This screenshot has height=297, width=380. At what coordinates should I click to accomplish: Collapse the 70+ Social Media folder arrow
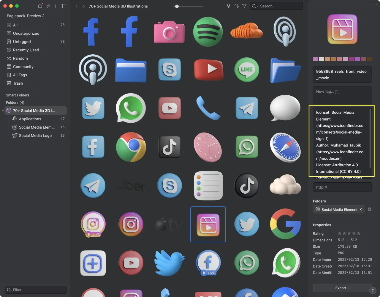tap(3, 111)
